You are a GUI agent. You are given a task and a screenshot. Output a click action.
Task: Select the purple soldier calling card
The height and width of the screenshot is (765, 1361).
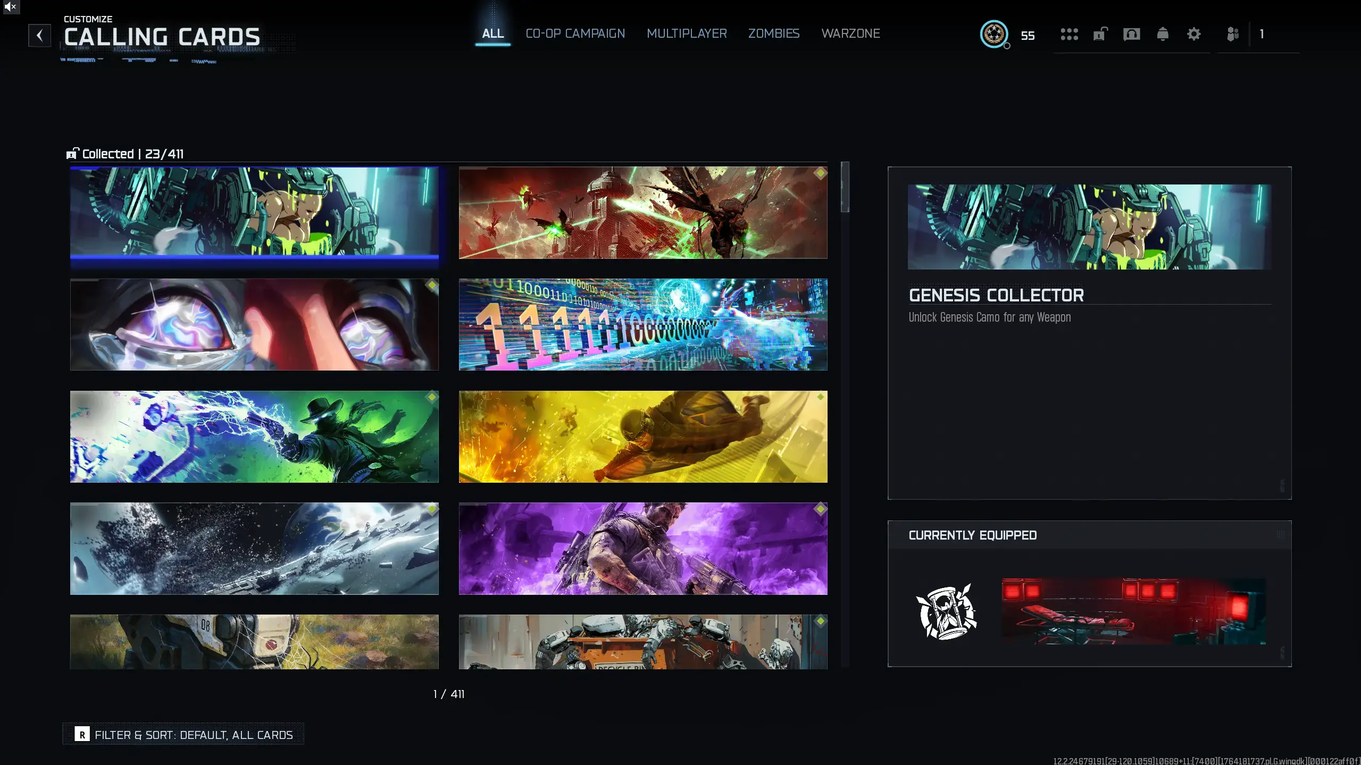point(643,549)
